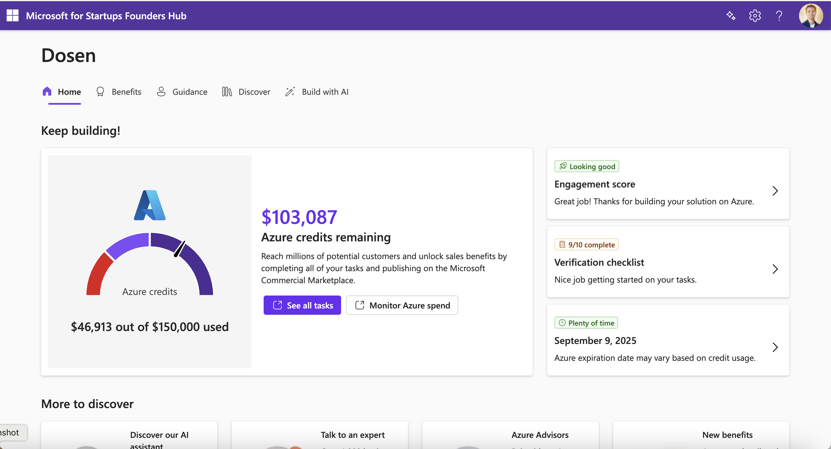
Task: Click Microsoft for Startups Founders Hub title
Action: [x=106, y=16]
